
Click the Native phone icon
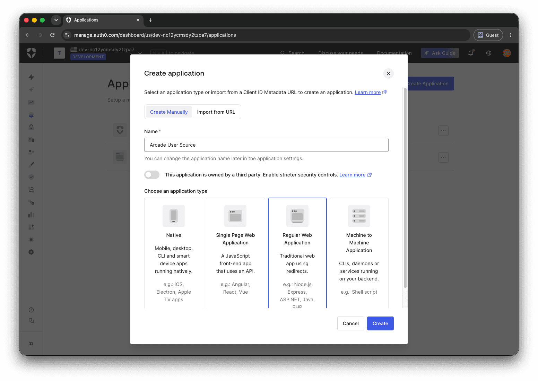[x=174, y=216]
